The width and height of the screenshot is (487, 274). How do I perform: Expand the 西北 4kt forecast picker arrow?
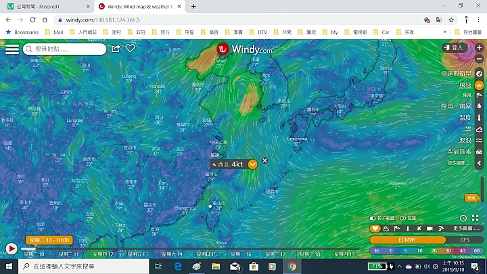coord(252,164)
